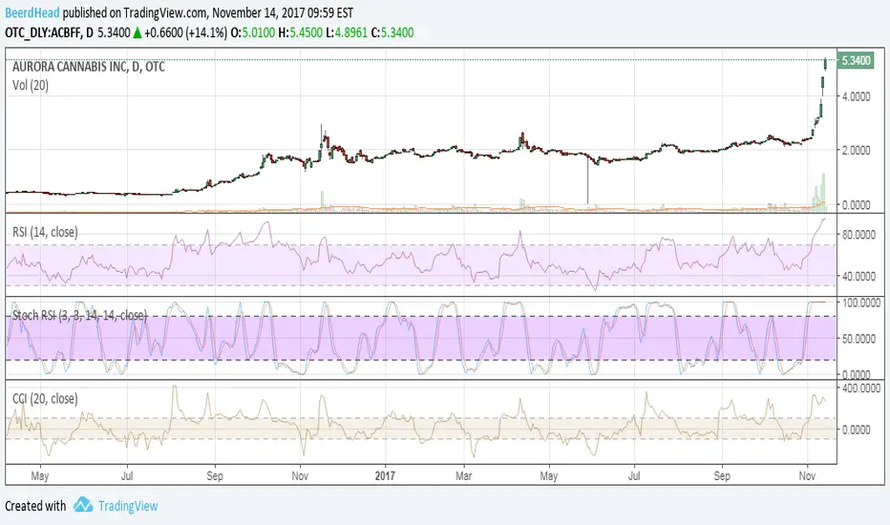
Task: Click the 2.0000 price axis label
Action: pyautogui.click(x=857, y=151)
